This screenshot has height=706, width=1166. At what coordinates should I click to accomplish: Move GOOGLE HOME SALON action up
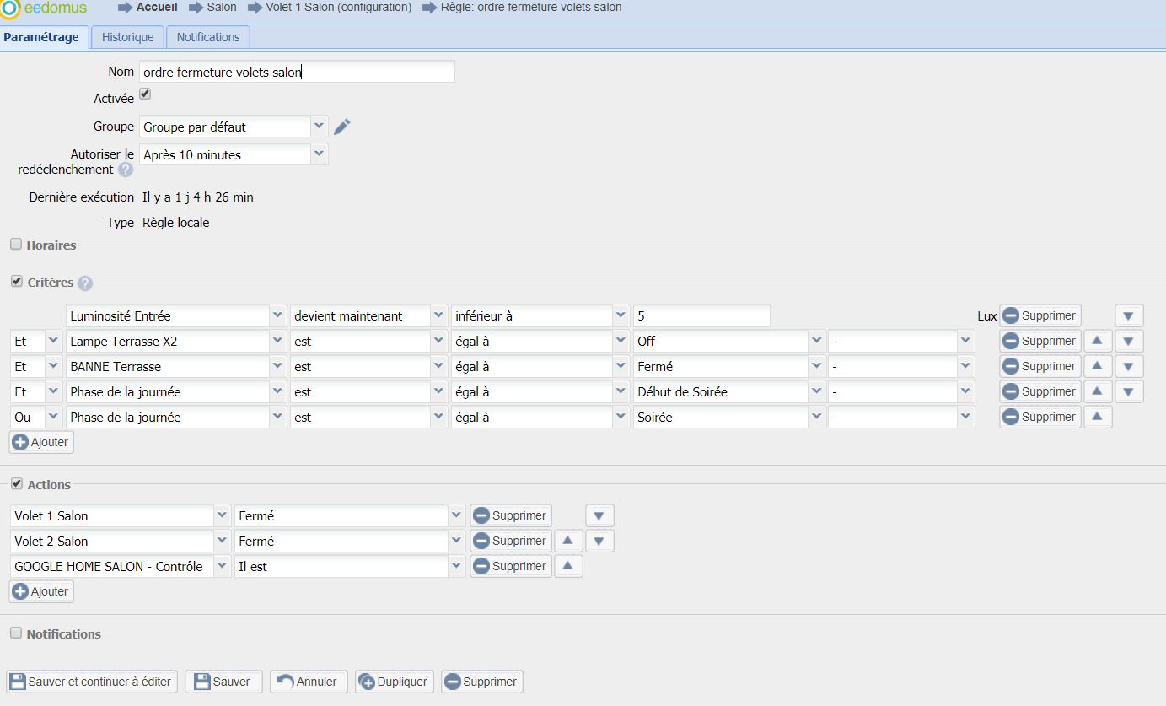(x=568, y=566)
